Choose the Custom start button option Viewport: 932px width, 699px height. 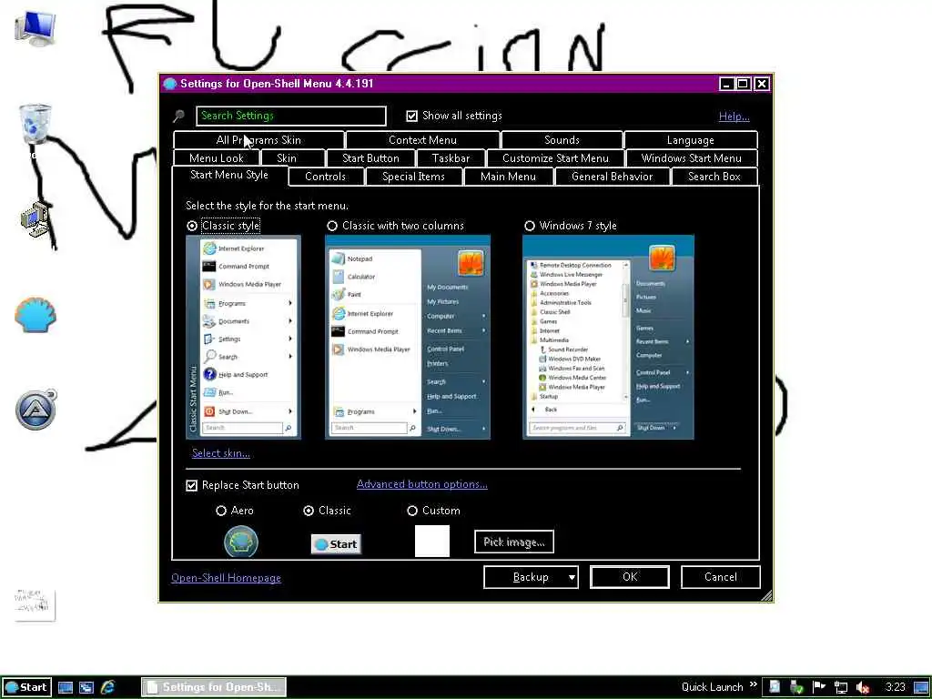click(x=412, y=511)
